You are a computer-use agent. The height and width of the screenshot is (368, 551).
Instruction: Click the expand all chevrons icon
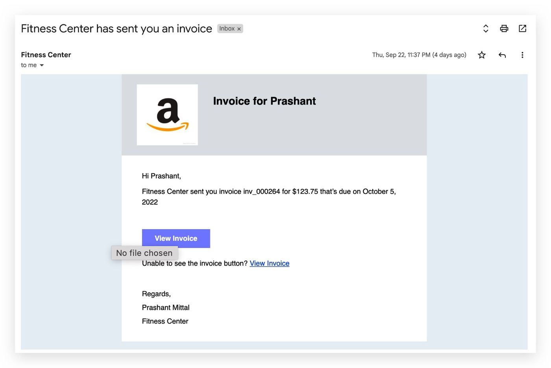coord(486,29)
